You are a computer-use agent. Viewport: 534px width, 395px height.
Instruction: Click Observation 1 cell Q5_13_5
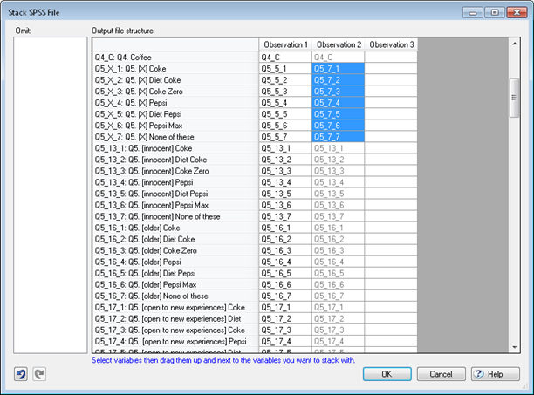tap(285, 194)
